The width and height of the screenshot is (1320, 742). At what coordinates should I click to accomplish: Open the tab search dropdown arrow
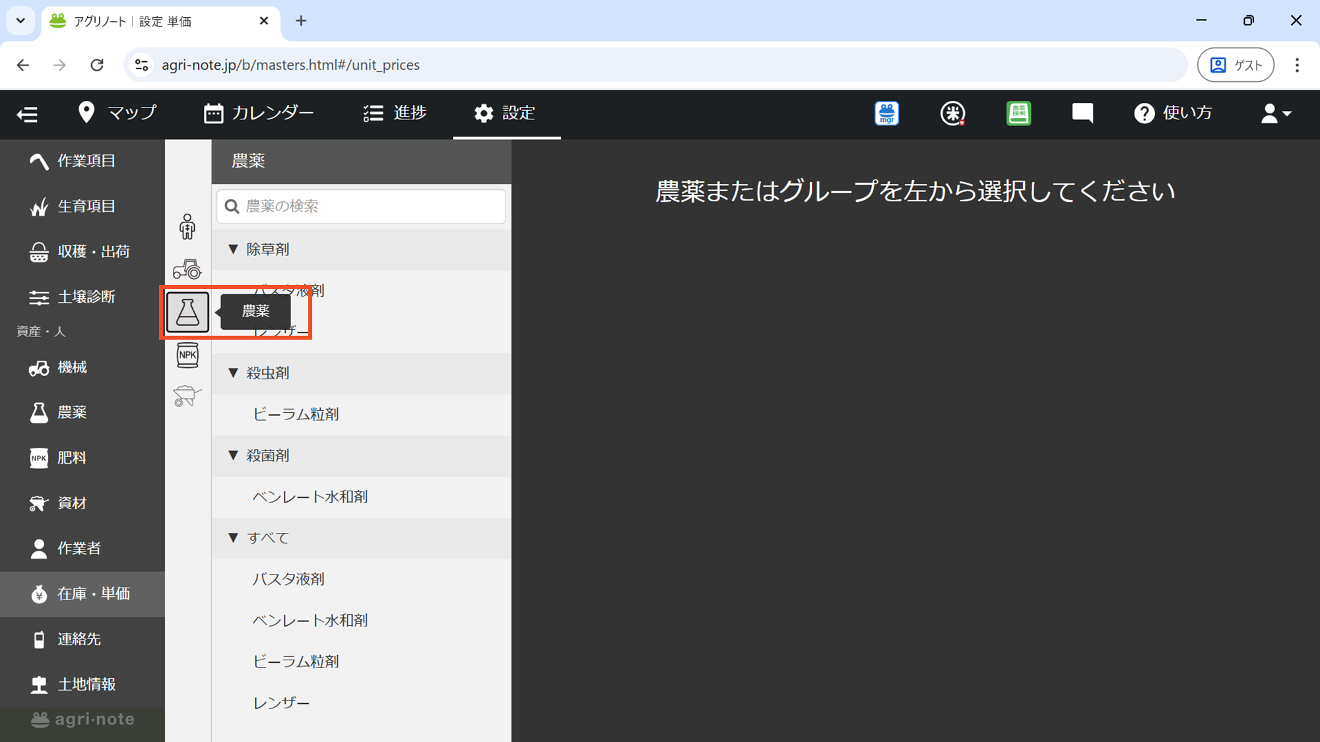tap(20, 20)
